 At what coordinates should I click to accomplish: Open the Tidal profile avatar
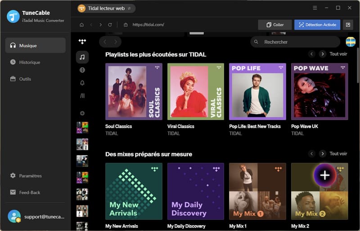click(351, 42)
